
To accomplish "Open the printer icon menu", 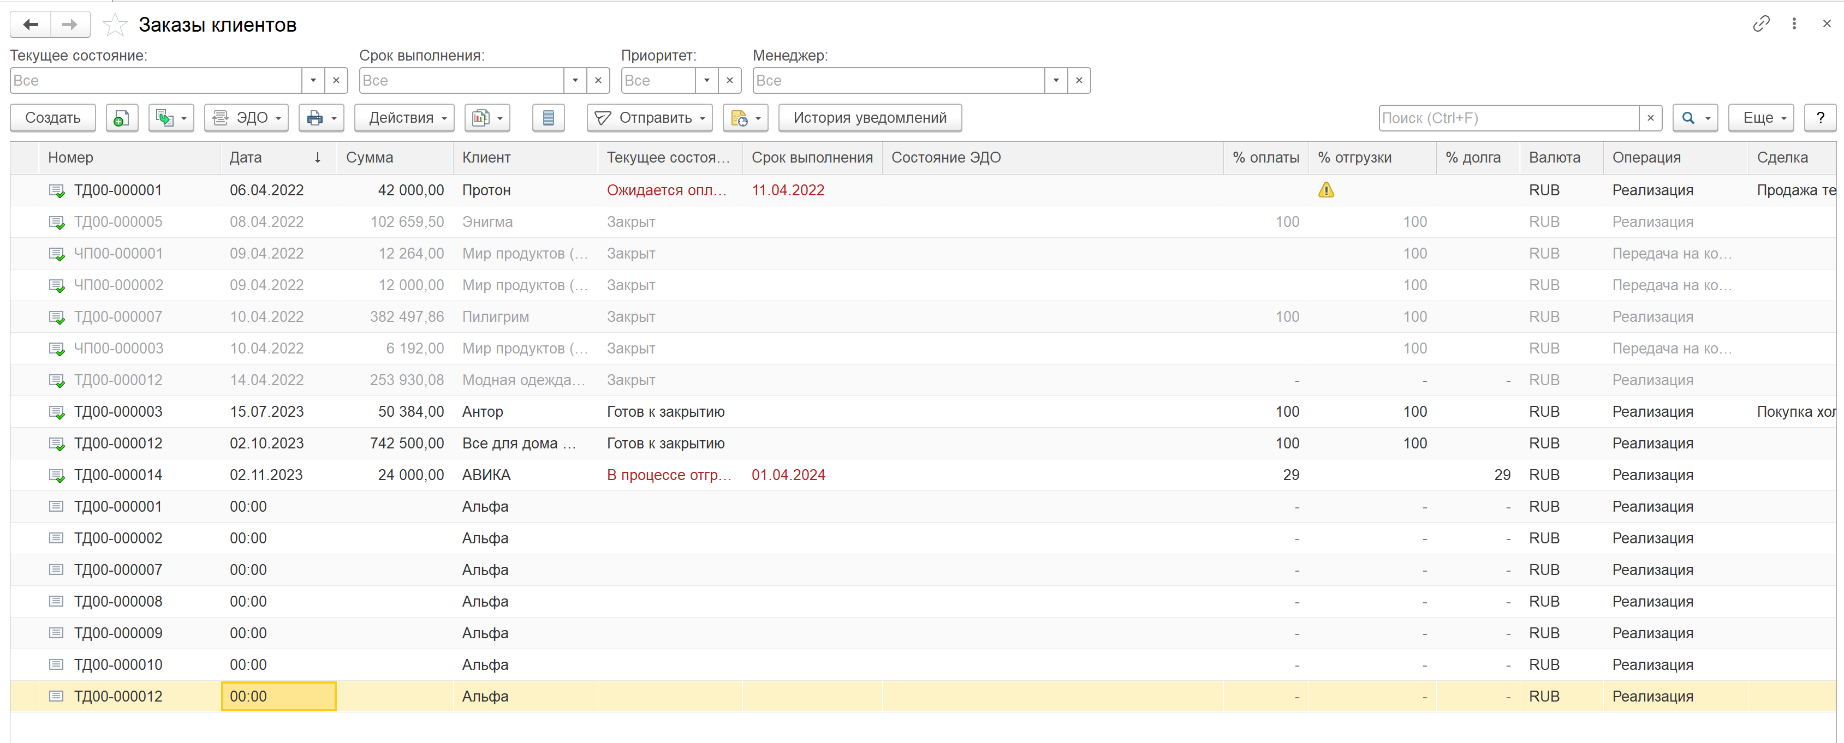I will (x=322, y=118).
